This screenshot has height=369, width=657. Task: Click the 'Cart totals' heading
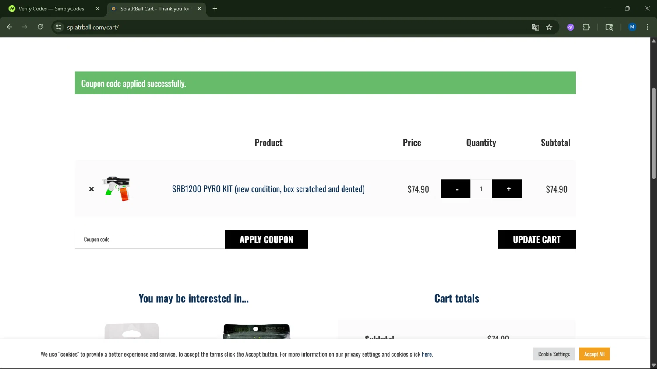(x=456, y=298)
